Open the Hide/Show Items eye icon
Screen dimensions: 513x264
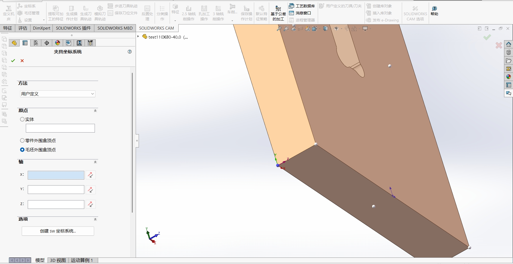336,29
